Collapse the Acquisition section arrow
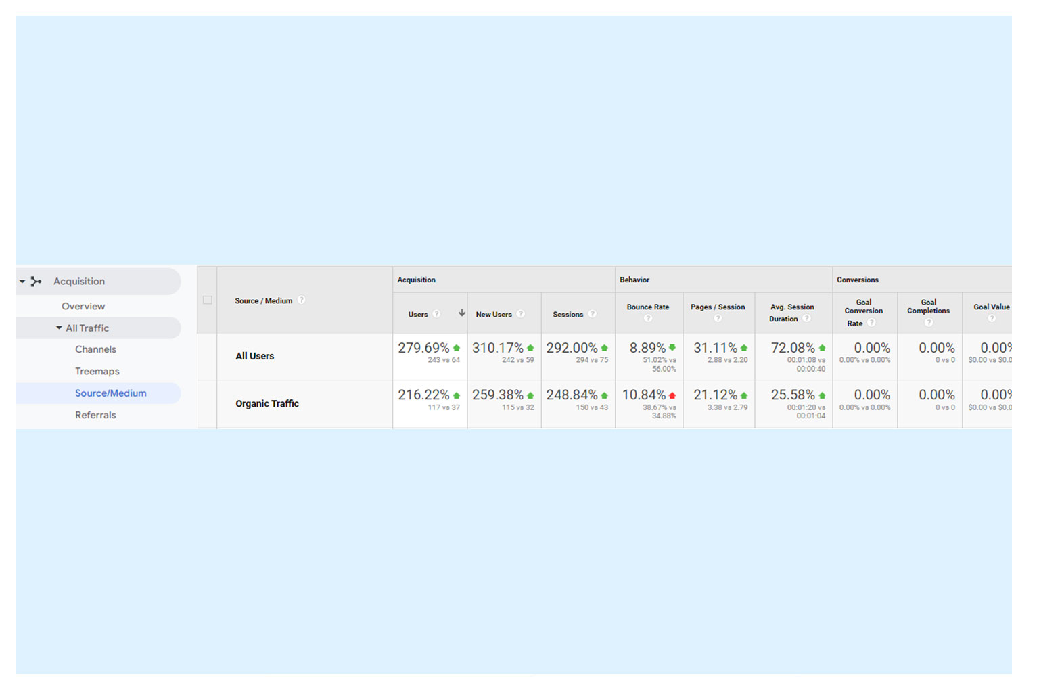The width and height of the screenshot is (1039, 693). 22,282
